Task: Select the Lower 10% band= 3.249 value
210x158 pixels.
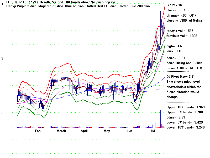Action: (185, 127)
